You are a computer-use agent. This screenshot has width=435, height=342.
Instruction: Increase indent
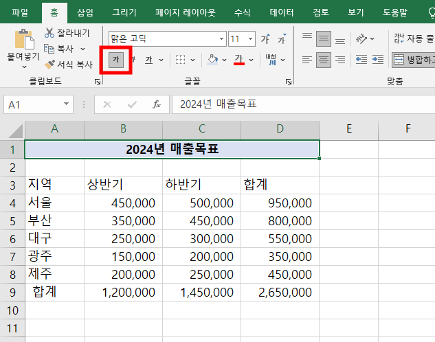click(x=378, y=60)
